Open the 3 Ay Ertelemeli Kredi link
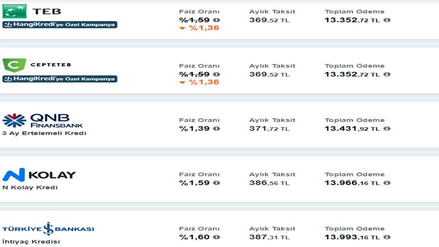The image size is (439, 247). (44, 133)
